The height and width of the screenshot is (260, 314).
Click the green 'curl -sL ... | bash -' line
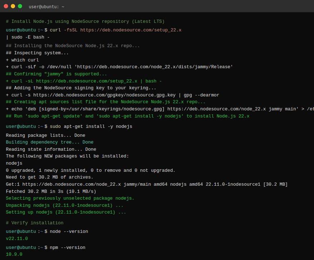[x=84, y=81]
